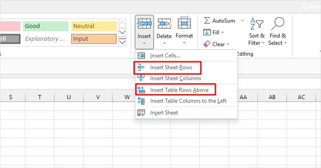Click the Format cells ribbon icon
The height and width of the screenshot is (168, 321).
click(x=184, y=23)
